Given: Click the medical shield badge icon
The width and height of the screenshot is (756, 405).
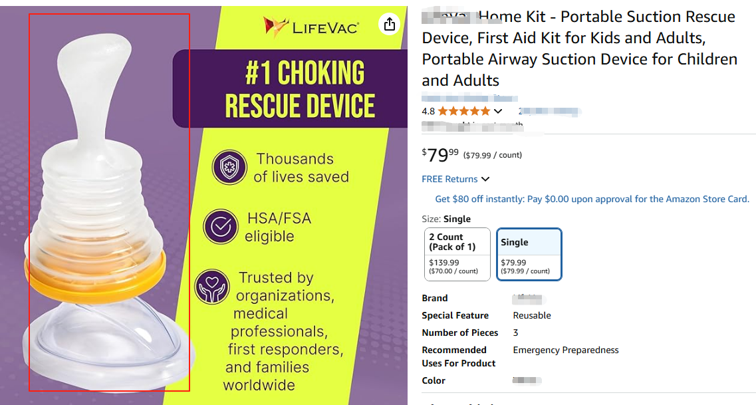Looking at the screenshot, I should click(x=229, y=168).
